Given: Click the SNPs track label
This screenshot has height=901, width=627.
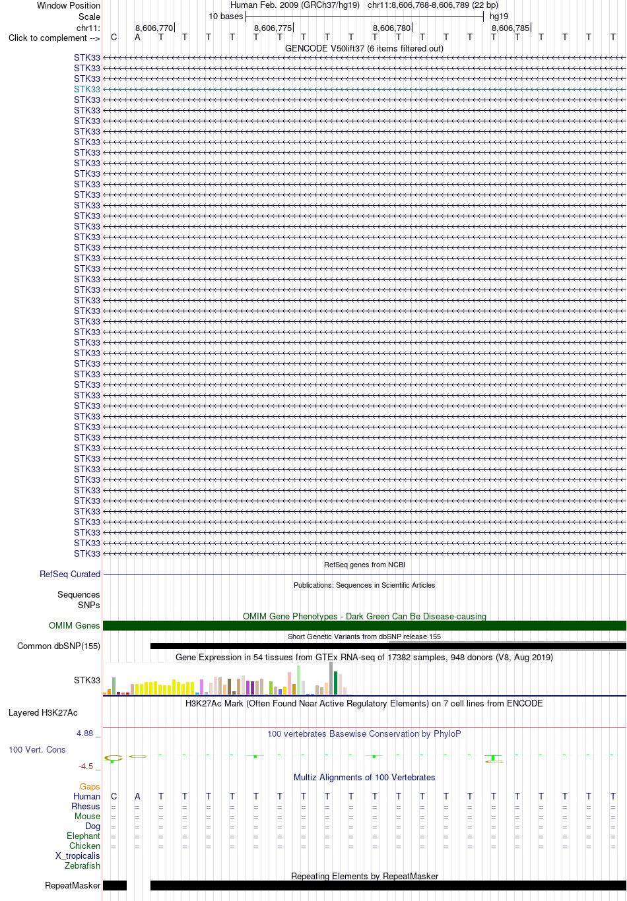Looking at the screenshot, I should 89,605.
